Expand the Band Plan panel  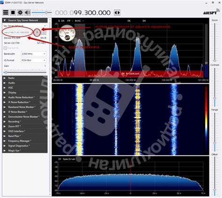[x=25, y=136]
